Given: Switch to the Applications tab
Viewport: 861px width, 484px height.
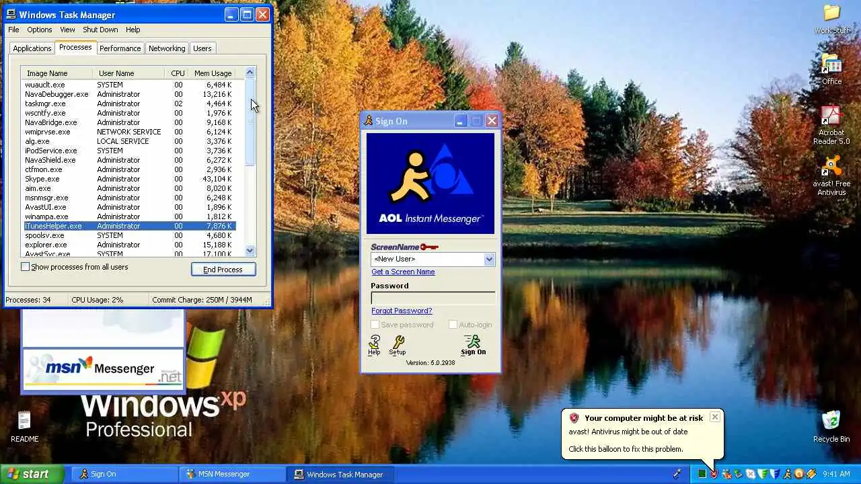Looking at the screenshot, I should coord(32,48).
